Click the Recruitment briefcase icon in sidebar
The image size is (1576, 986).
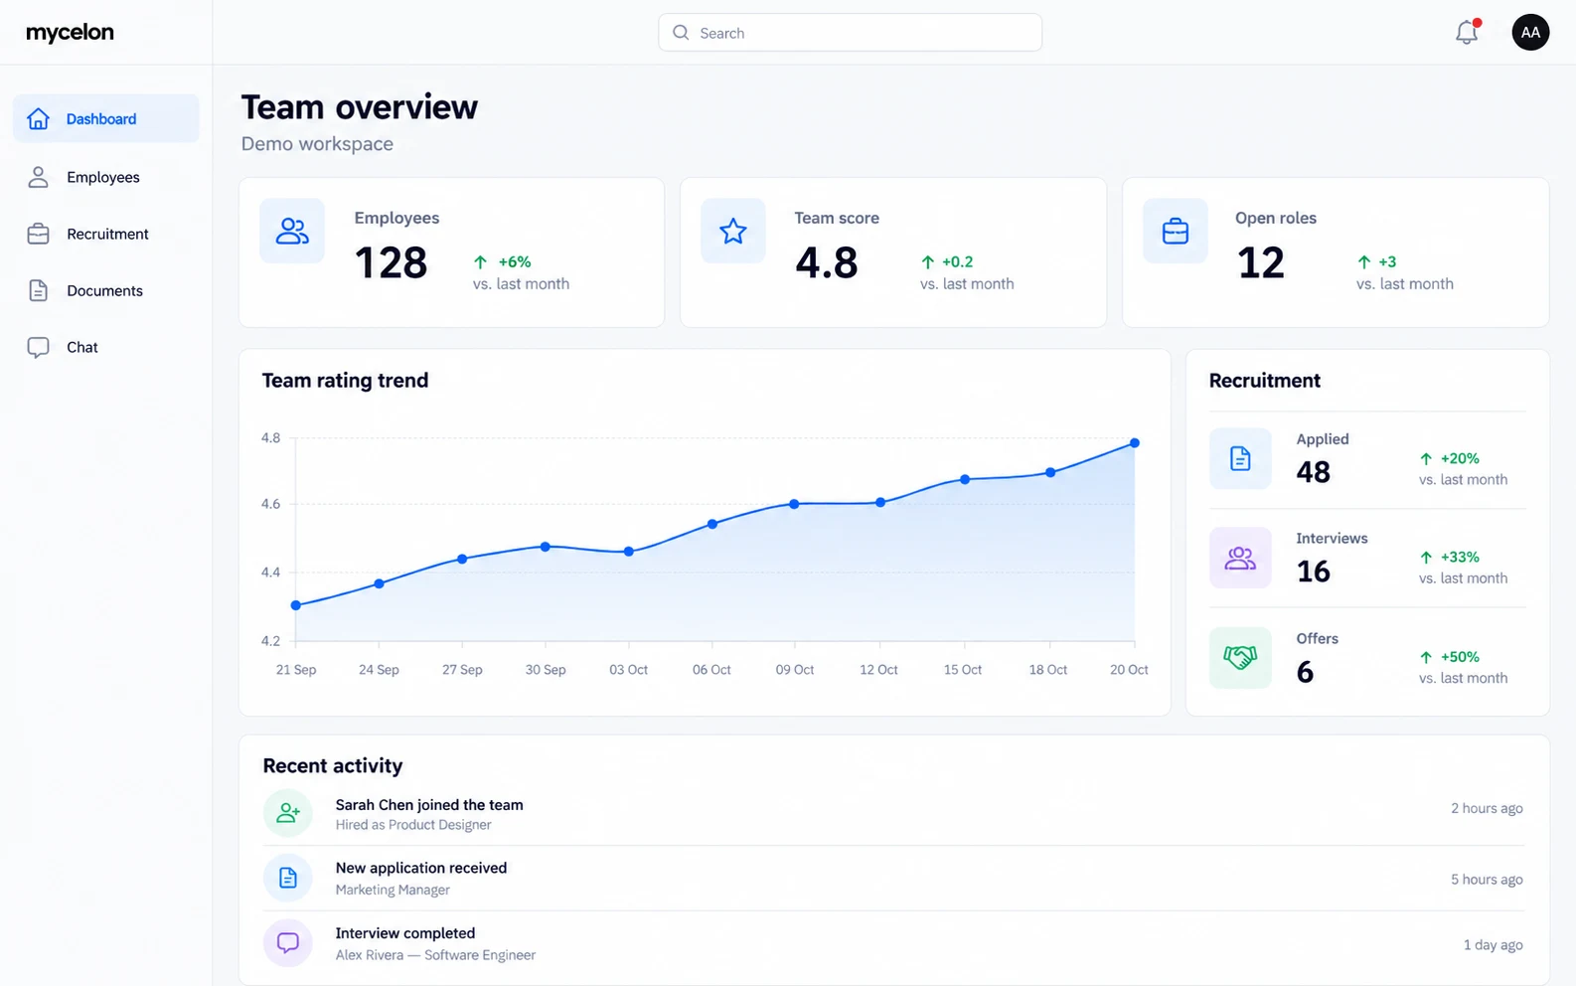[38, 234]
